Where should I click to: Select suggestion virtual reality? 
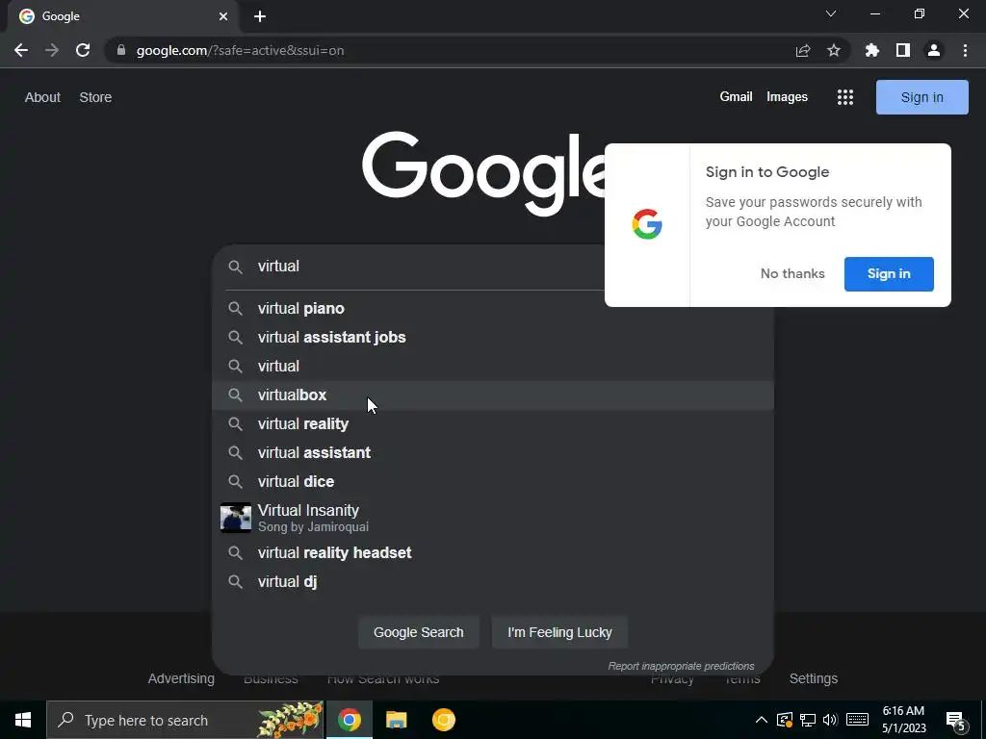coord(493,424)
